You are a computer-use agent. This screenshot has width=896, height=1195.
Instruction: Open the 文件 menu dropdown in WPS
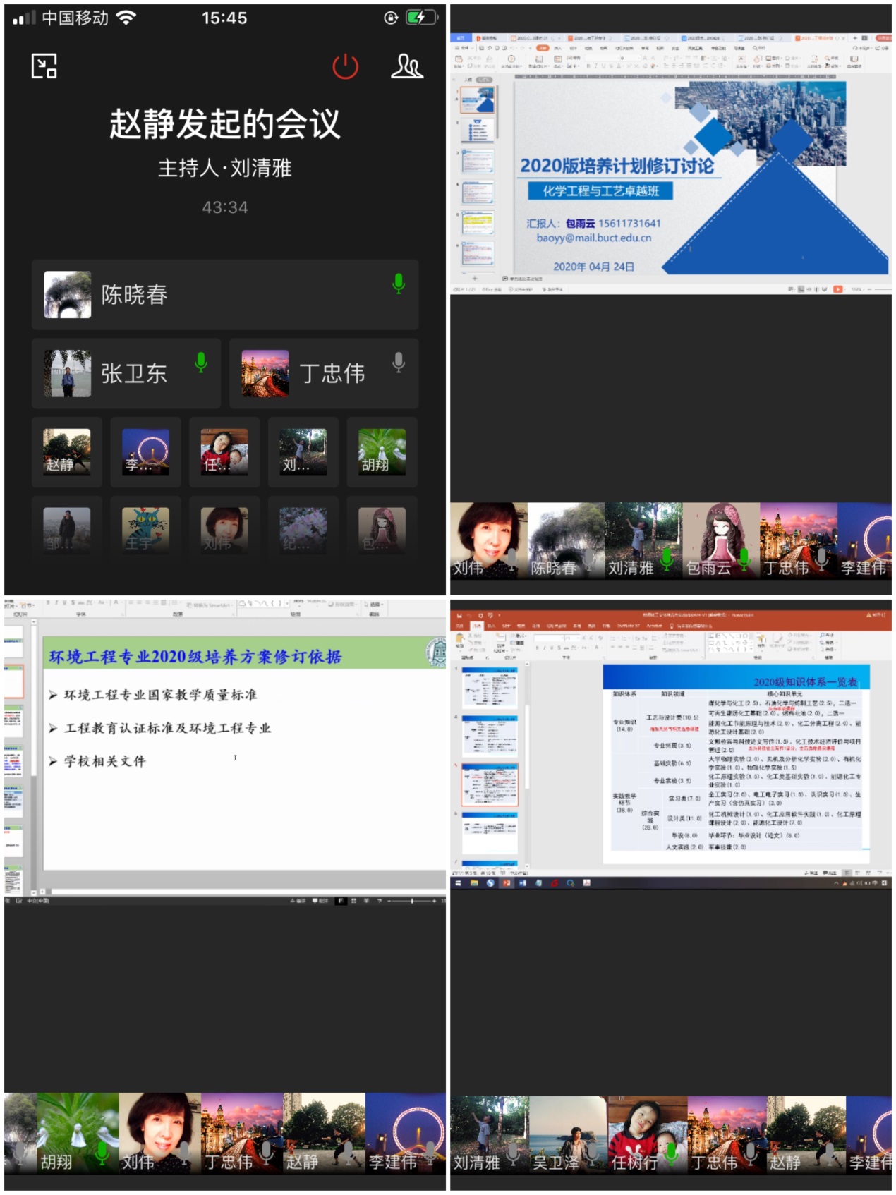[x=465, y=48]
